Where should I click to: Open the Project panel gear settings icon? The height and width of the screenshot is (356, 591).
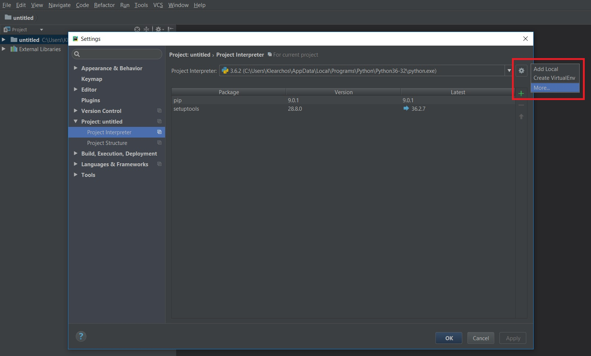pos(159,29)
